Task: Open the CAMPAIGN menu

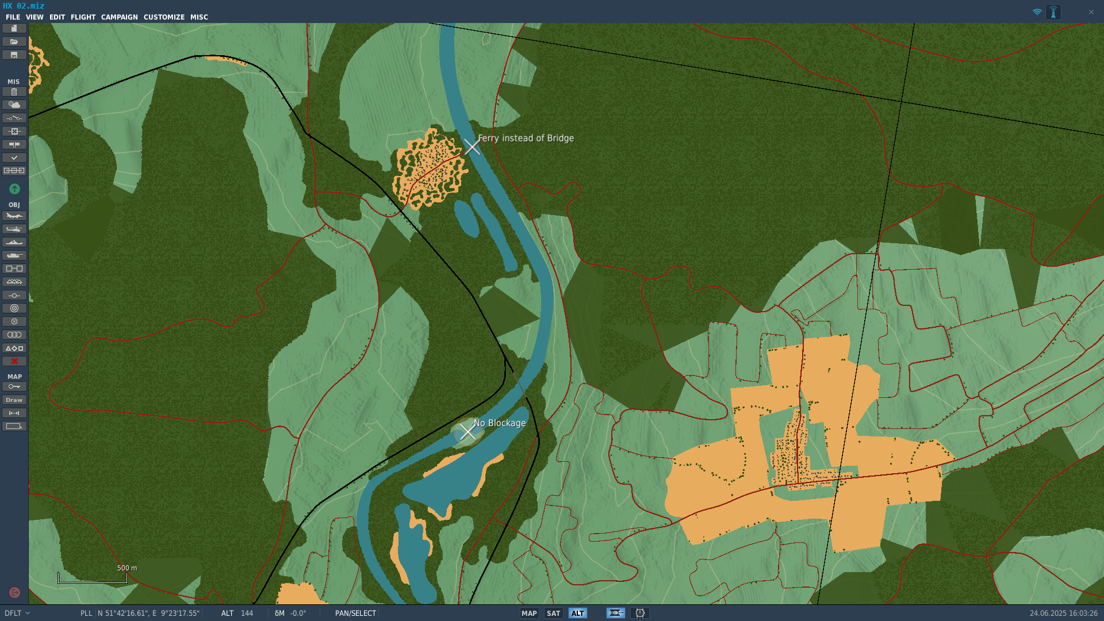Action: pos(120,17)
